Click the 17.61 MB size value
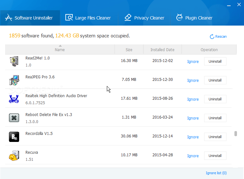Screen dimensions: 244x179 pyautogui.click(x=129, y=98)
